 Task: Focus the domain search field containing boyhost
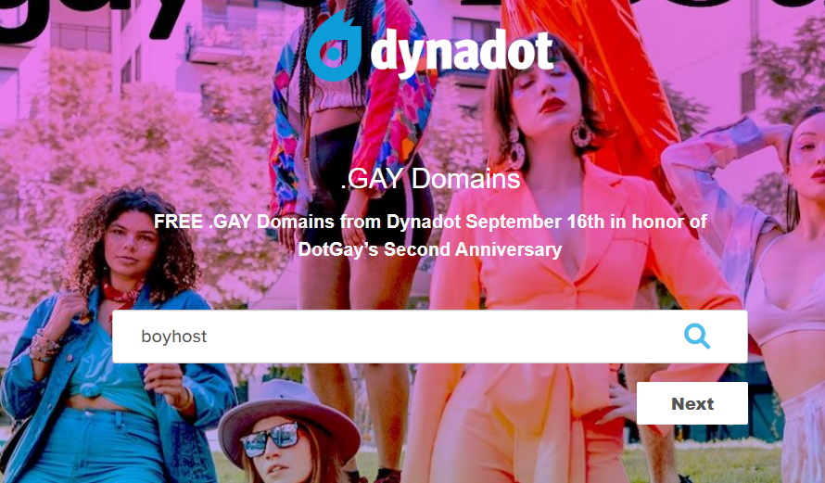[x=430, y=337]
